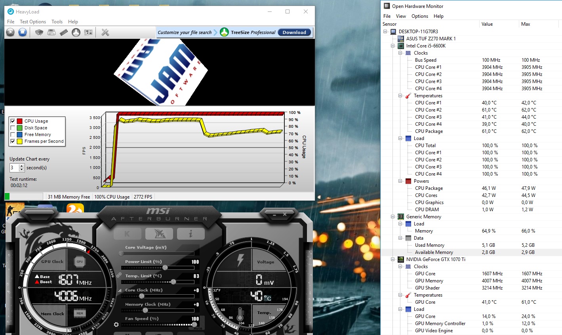The image size is (562, 335).
Task: Check the Free Memory chart checkbox
Action: [13, 134]
